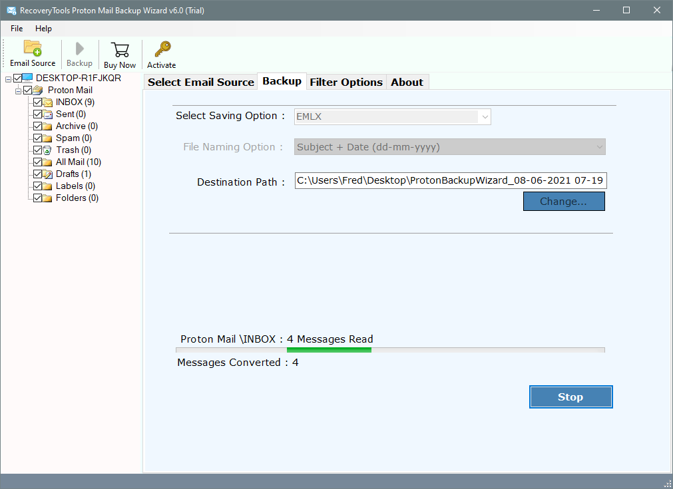Click the All Mail folder icon
673x489 pixels.
[48, 162]
